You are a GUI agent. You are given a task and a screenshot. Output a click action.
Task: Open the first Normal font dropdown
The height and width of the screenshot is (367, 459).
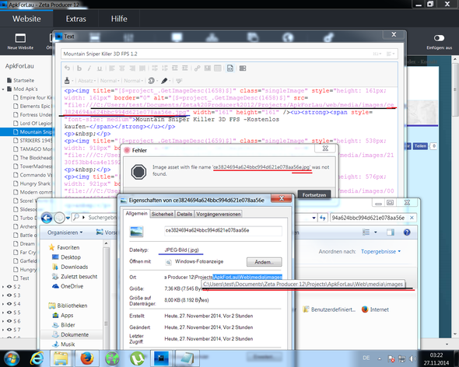pos(110,81)
